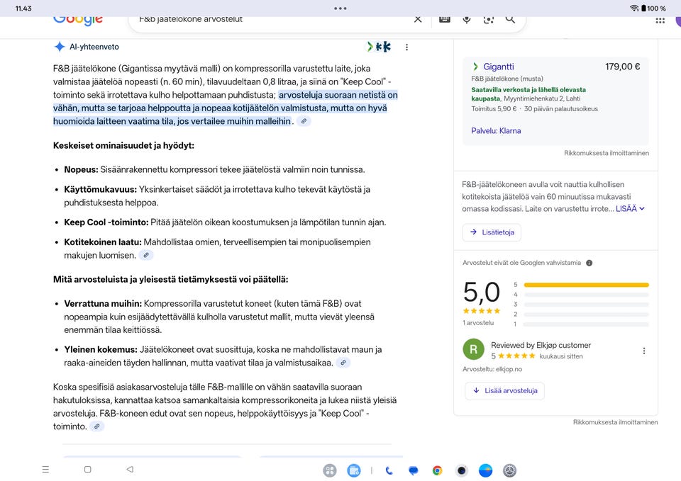Open source link after Kotitekoinen laatu

pyautogui.click(x=145, y=255)
